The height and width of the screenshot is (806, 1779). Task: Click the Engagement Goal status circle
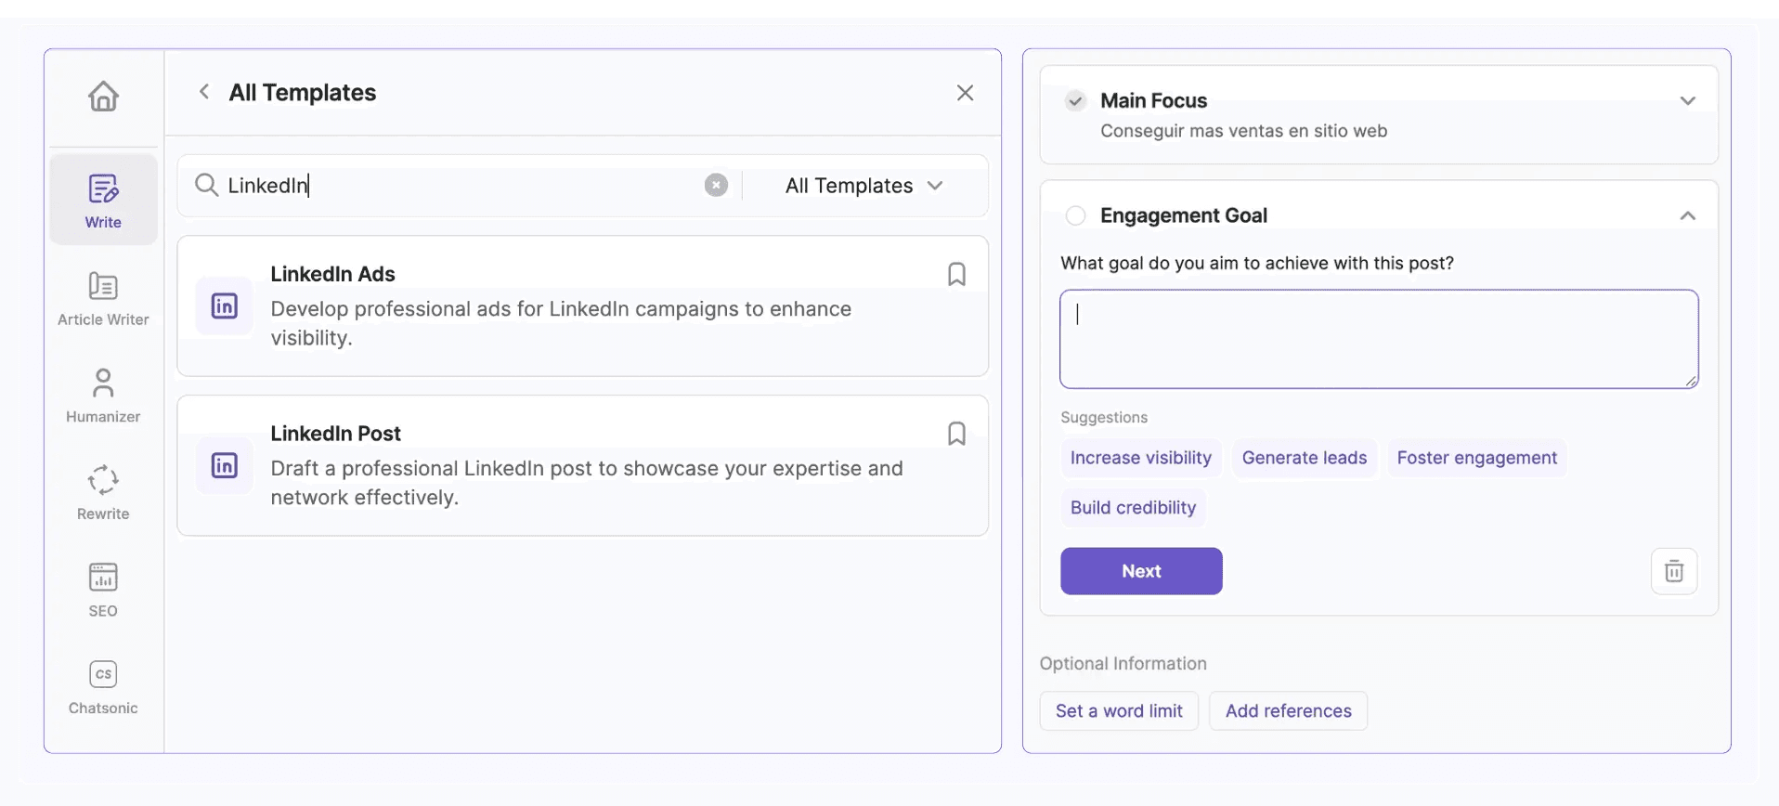[1075, 215]
